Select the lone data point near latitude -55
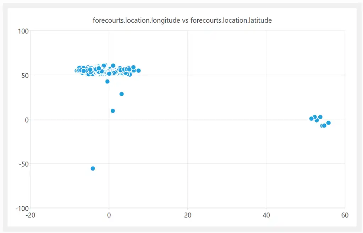Image resolution: width=363 pixels, height=233 pixels. (x=93, y=168)
